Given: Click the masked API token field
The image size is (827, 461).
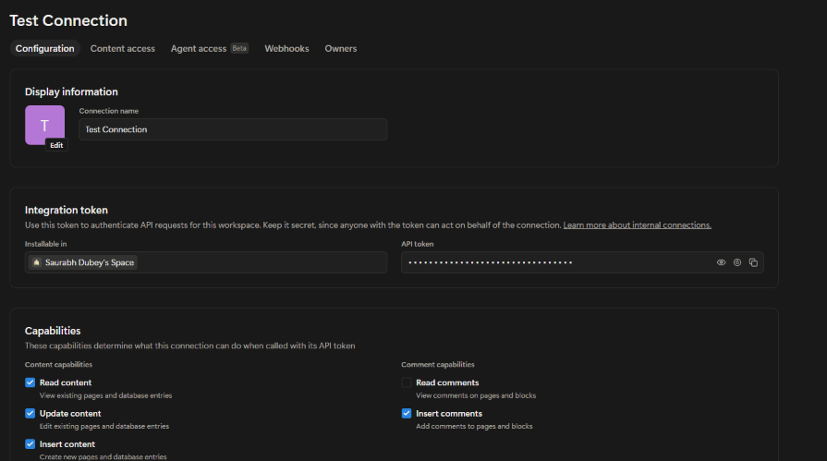Looking at the screenshot, I should [582, 262].
